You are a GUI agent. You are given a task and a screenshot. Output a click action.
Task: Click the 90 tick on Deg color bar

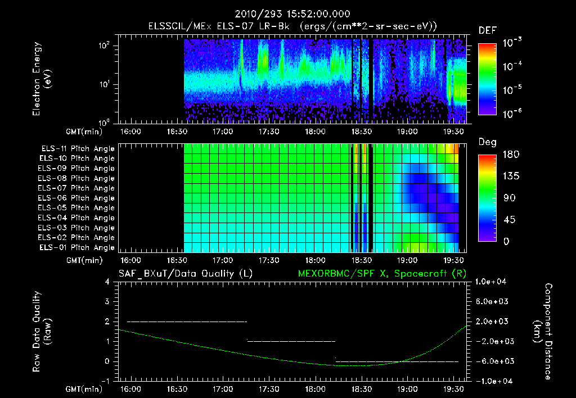509,198
